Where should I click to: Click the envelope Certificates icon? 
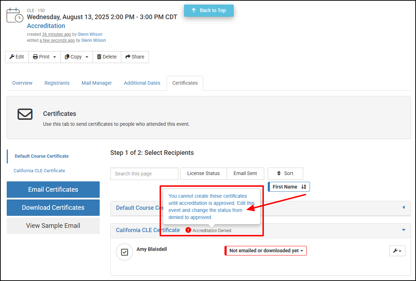click(25, 114)
